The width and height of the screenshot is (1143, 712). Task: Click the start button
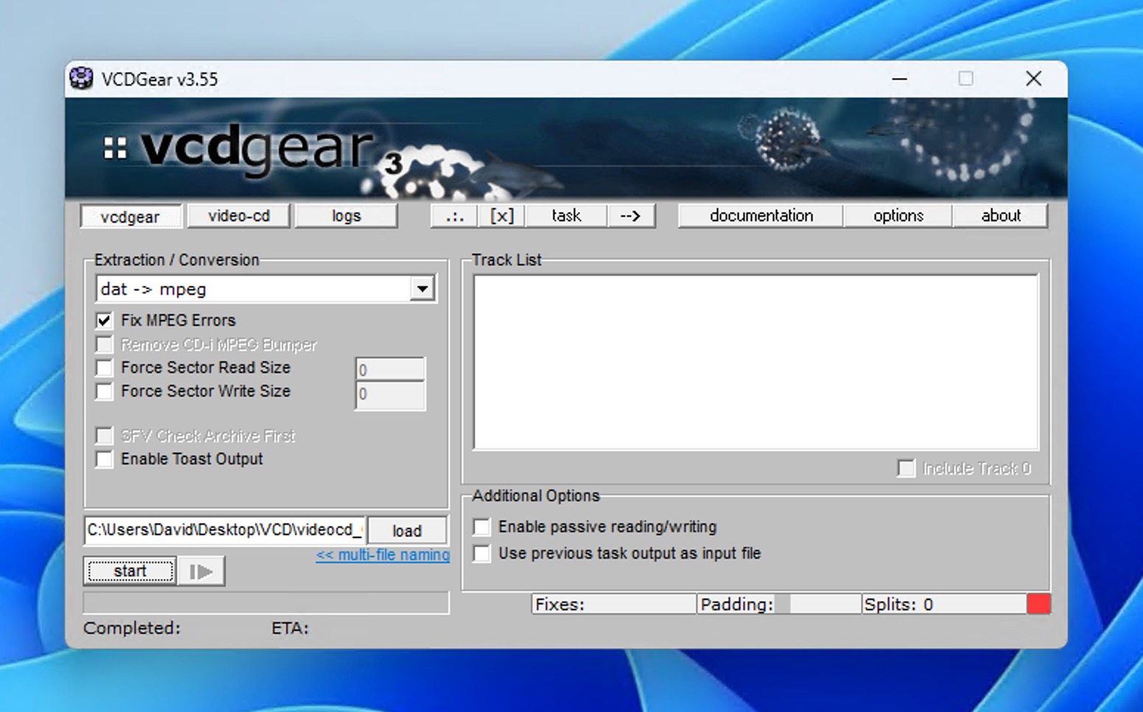tap(130, 571)
